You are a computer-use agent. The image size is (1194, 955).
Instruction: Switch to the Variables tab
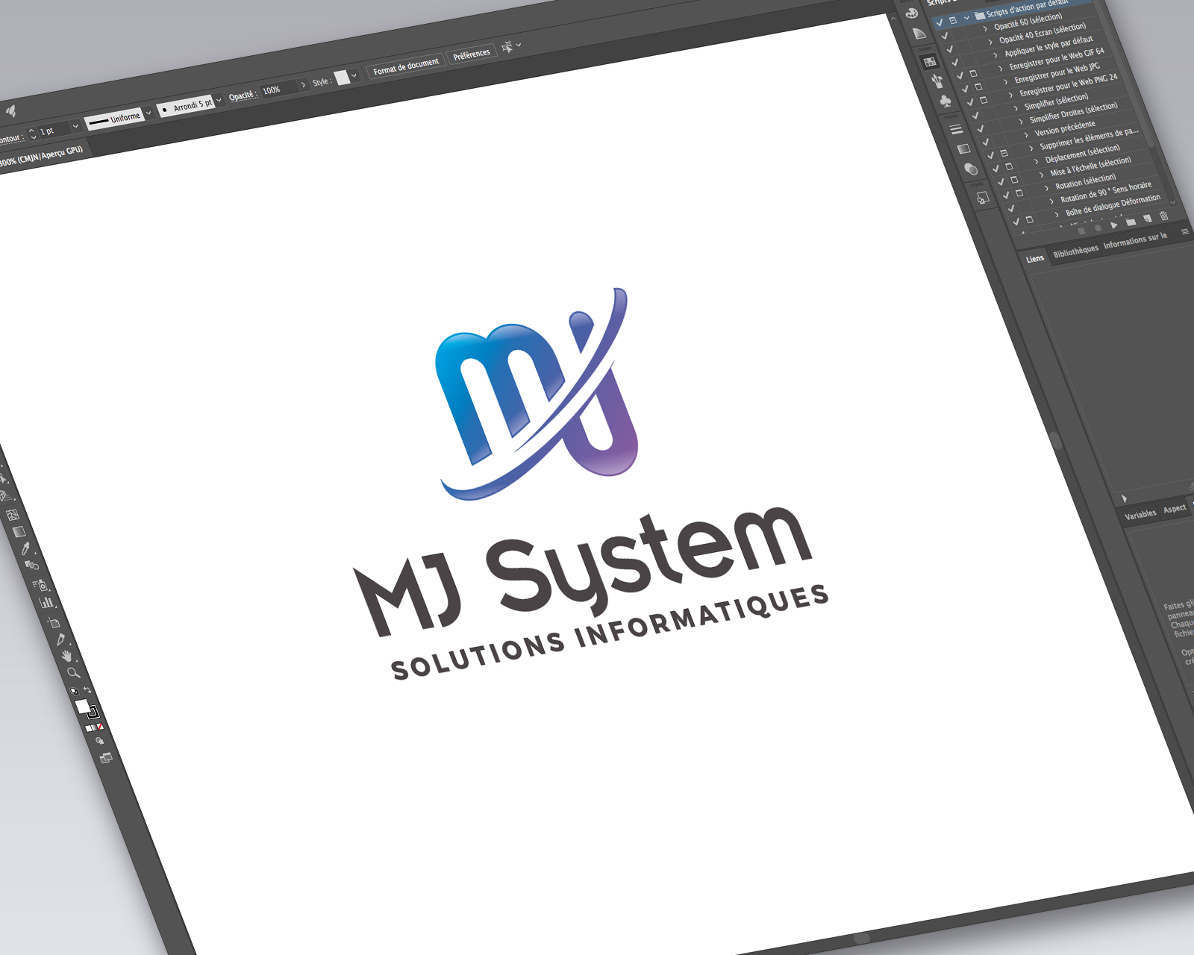coord(1140,514)
